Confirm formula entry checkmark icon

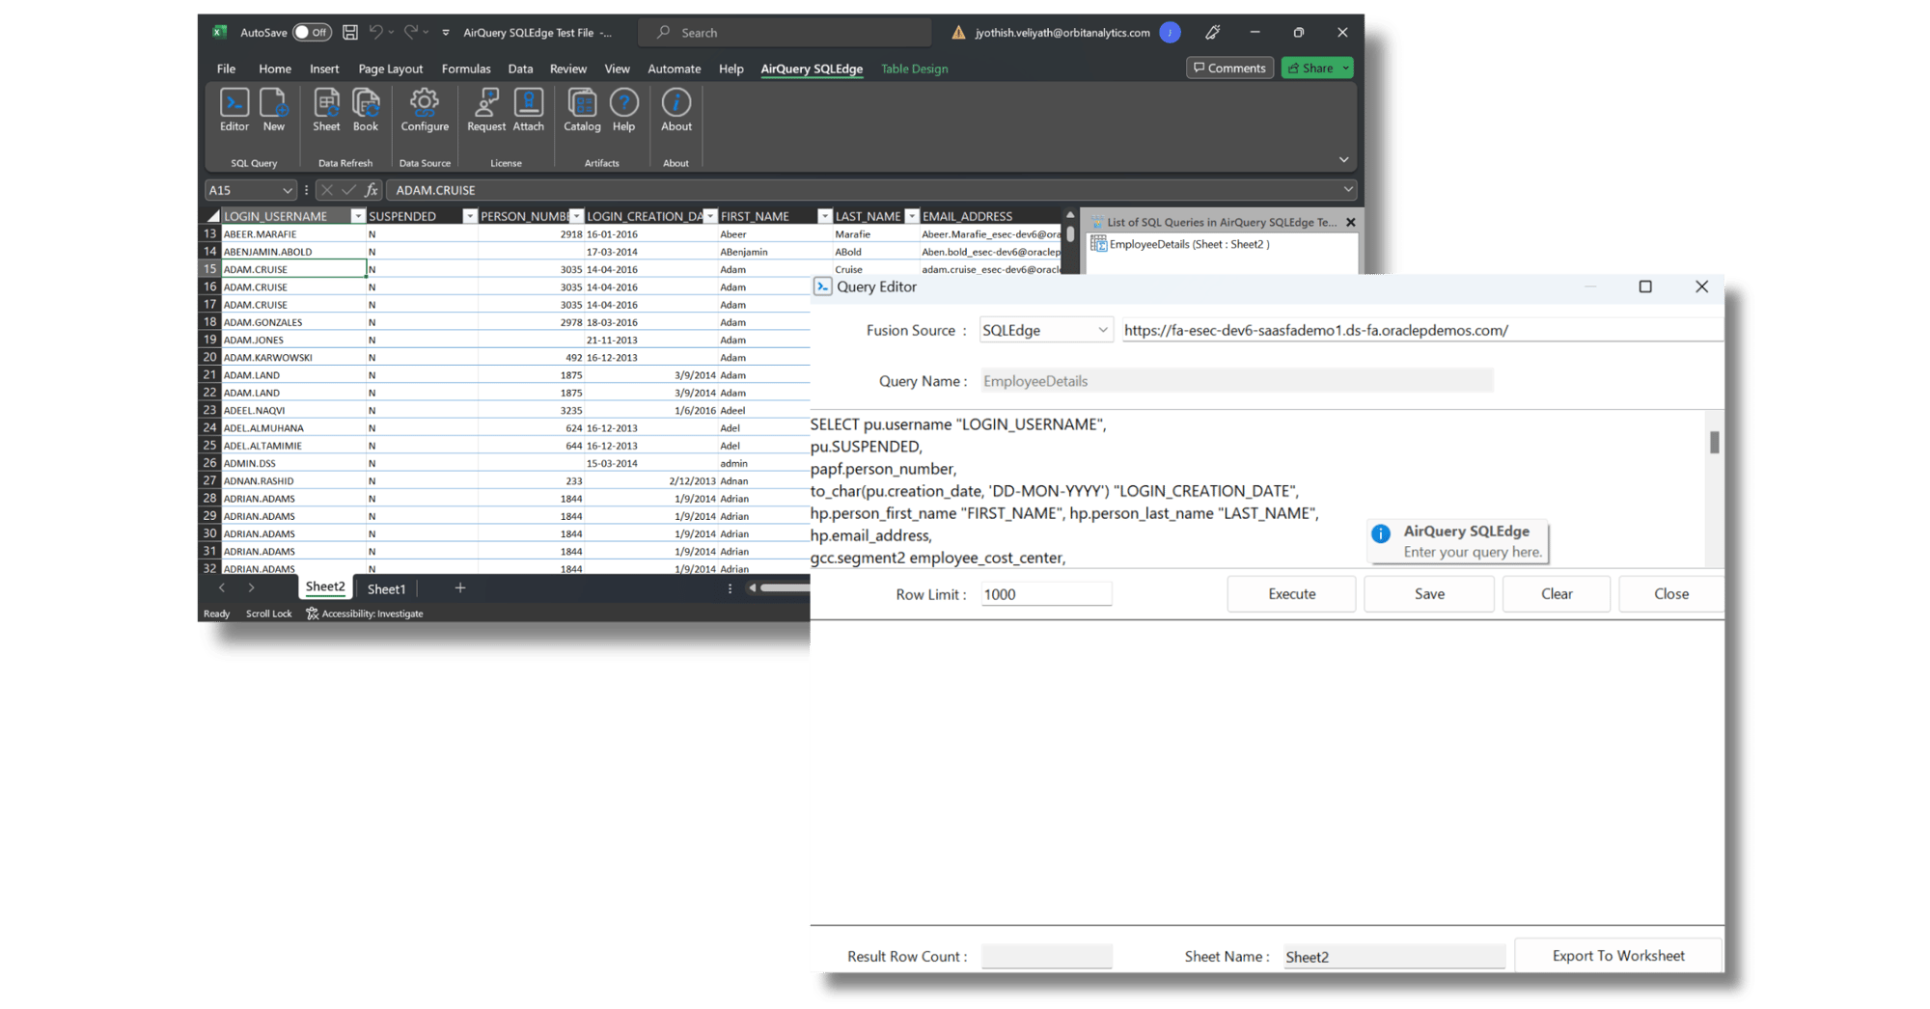(x=348, y=190)
